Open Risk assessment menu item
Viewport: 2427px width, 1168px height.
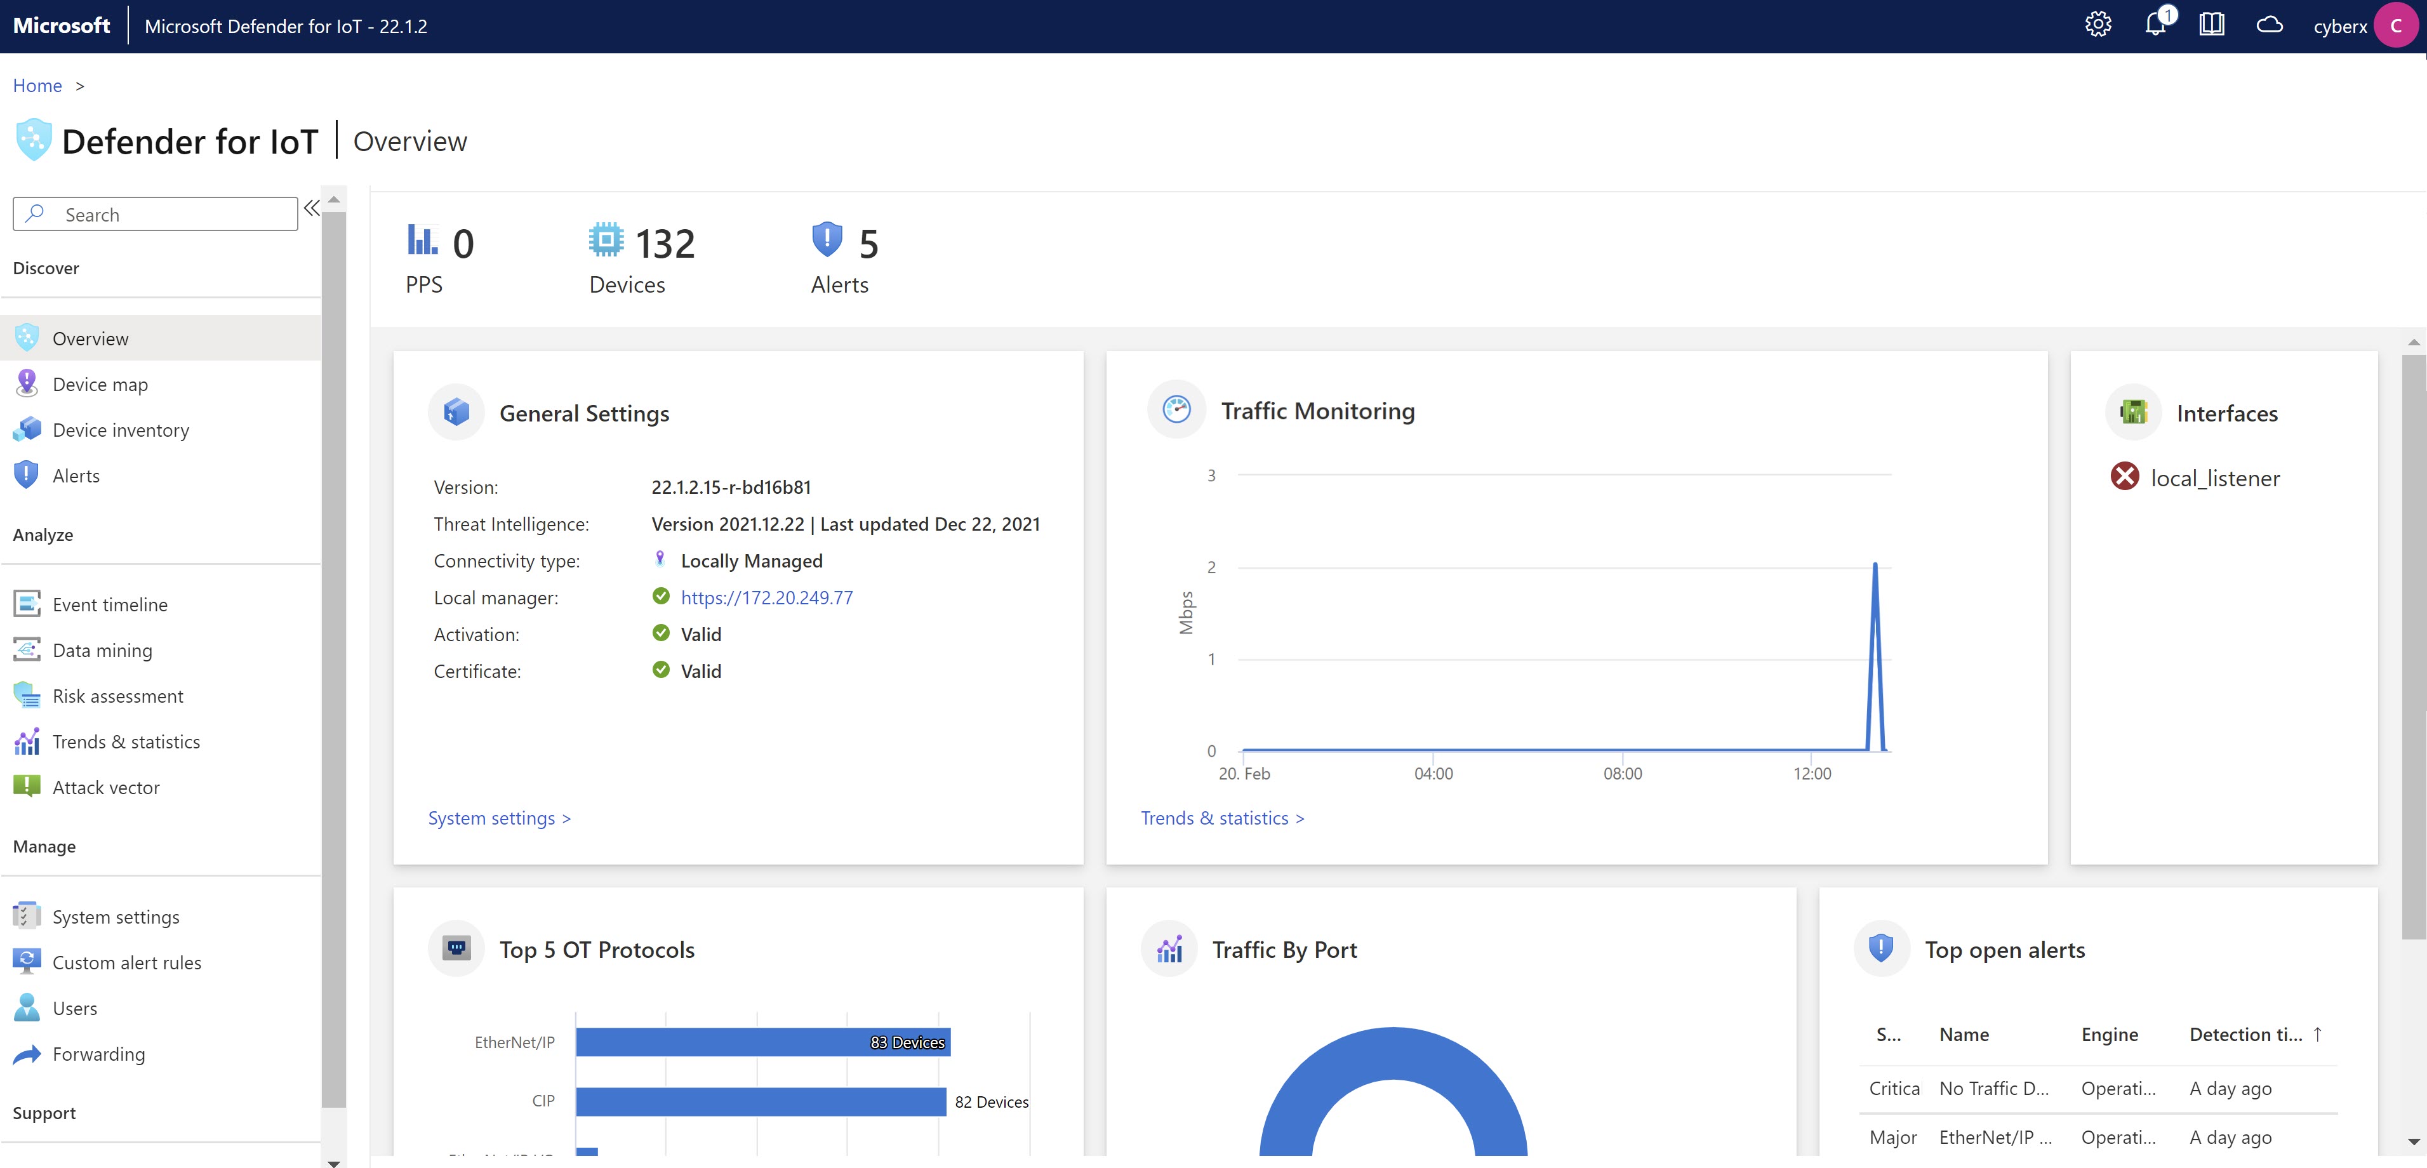coord(160,696)
